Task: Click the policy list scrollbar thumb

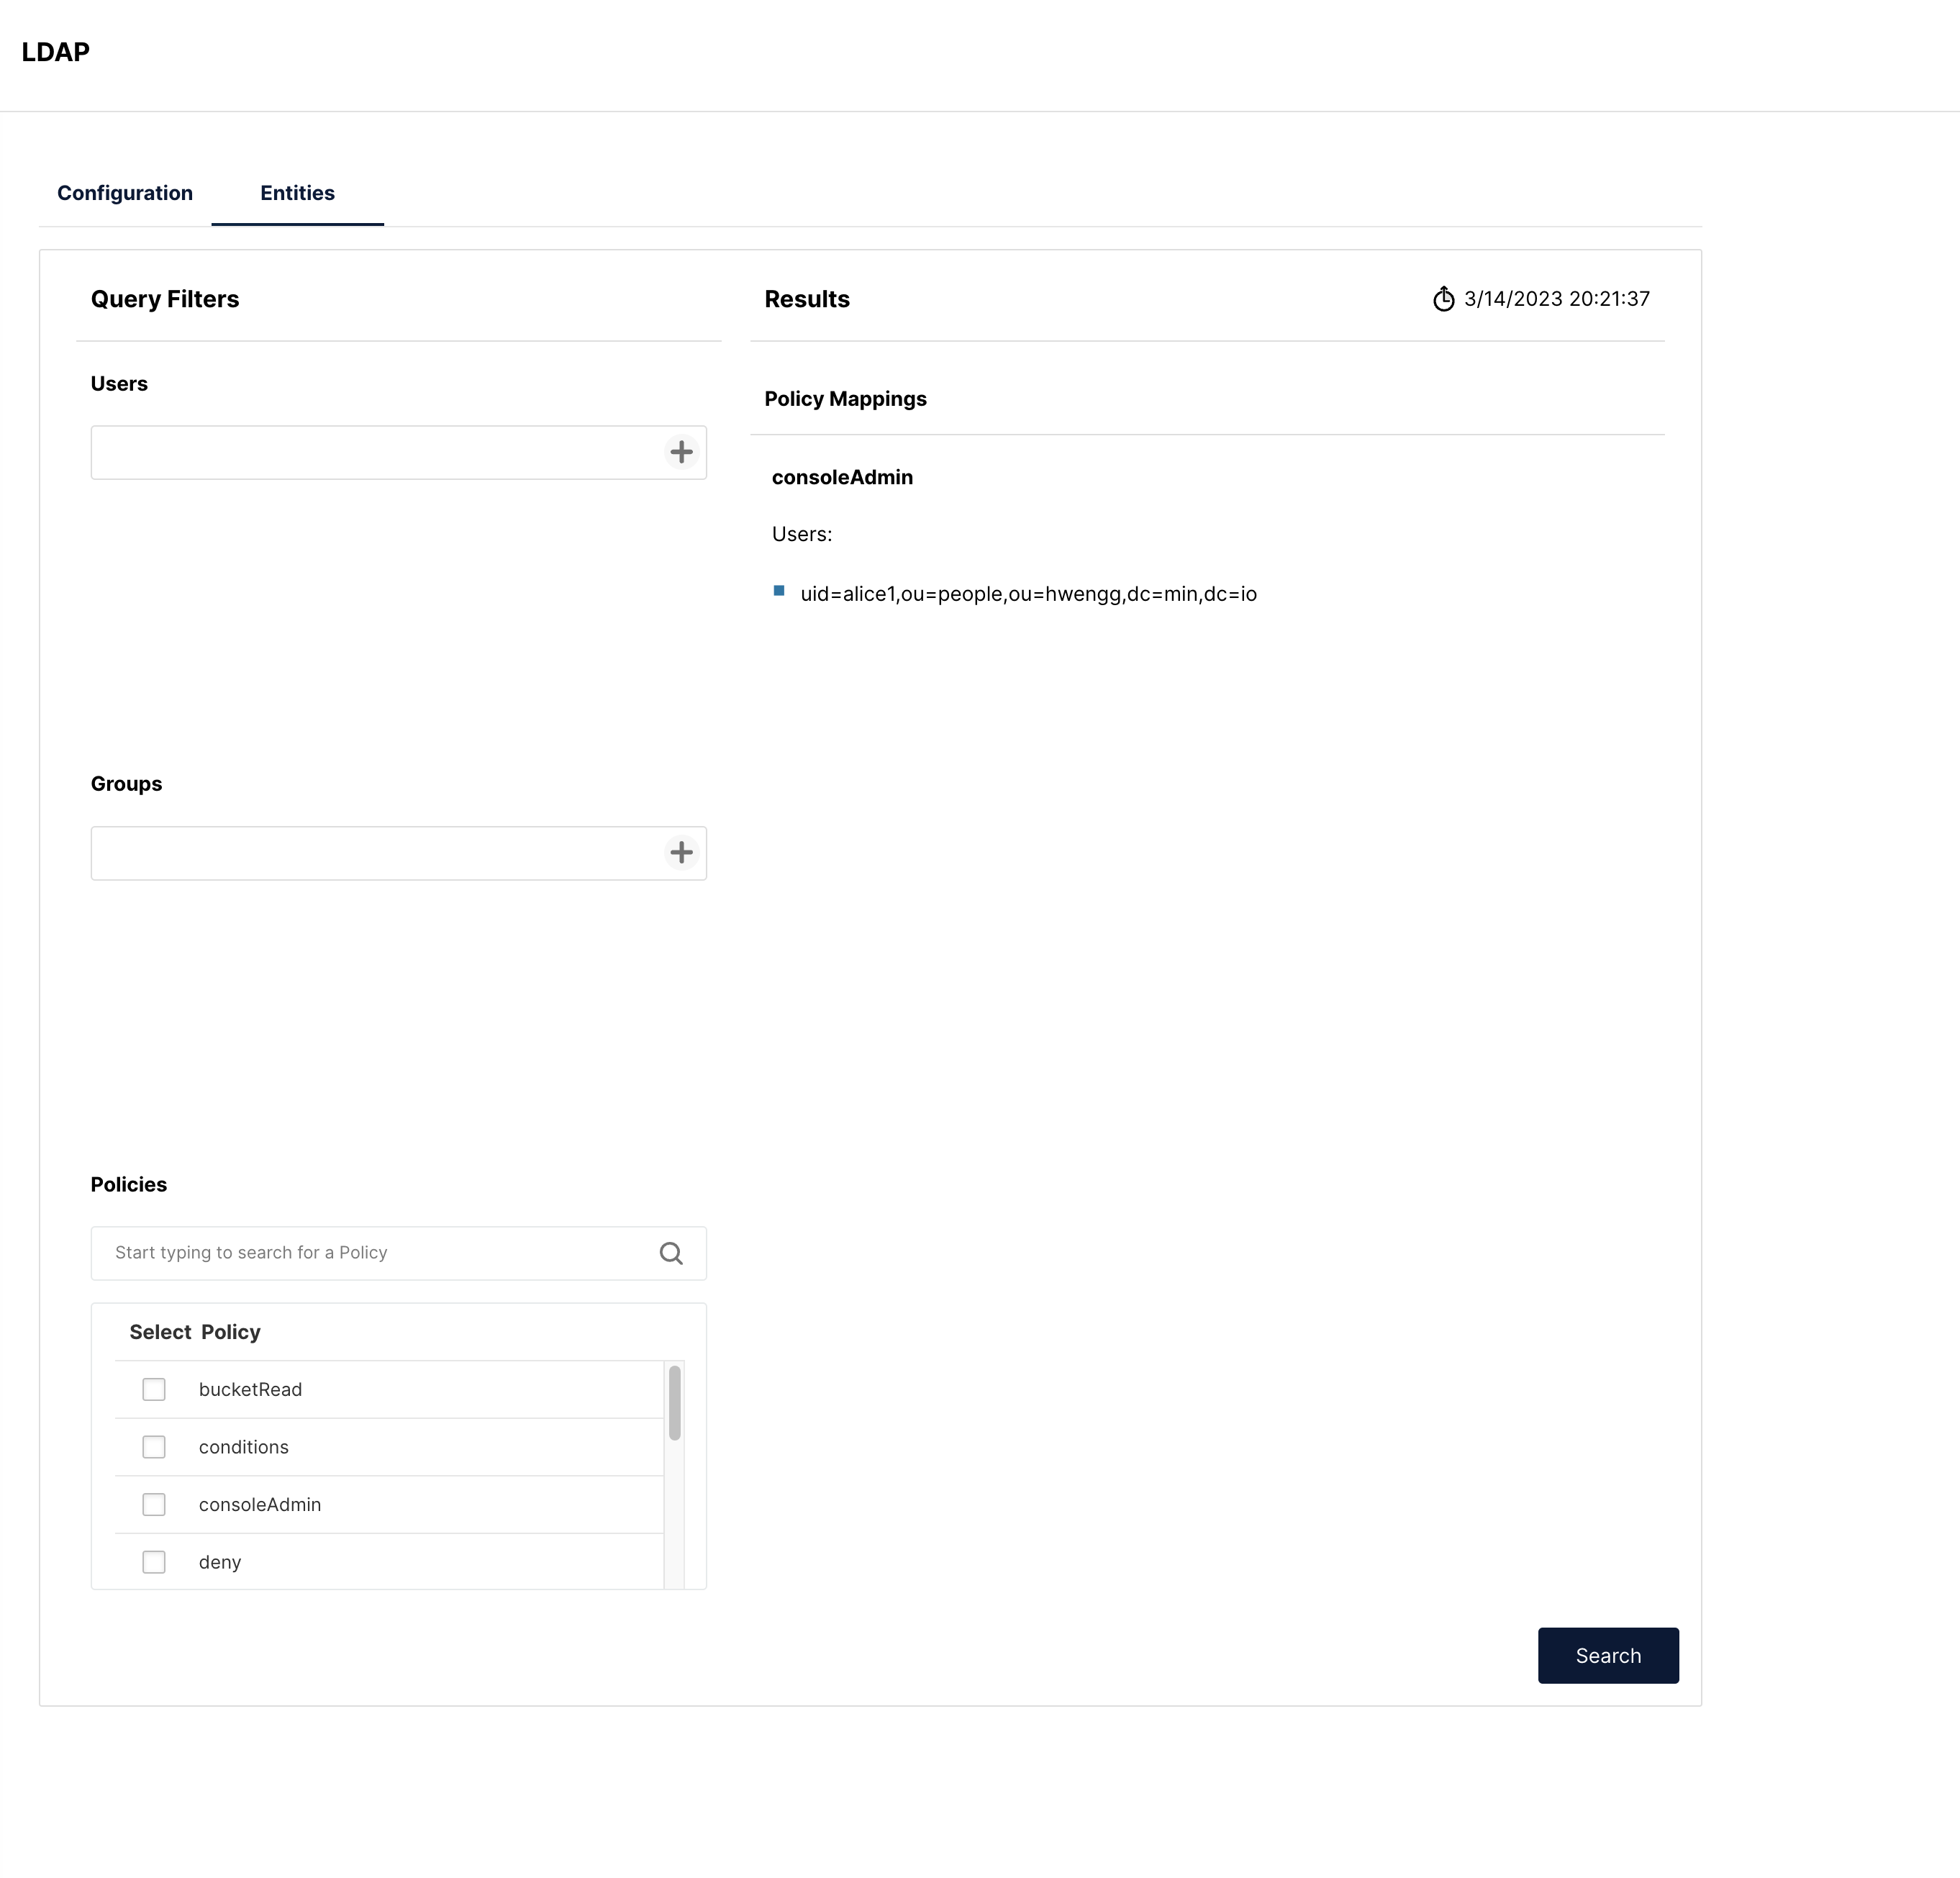Action: click(x=675, y=1403)
